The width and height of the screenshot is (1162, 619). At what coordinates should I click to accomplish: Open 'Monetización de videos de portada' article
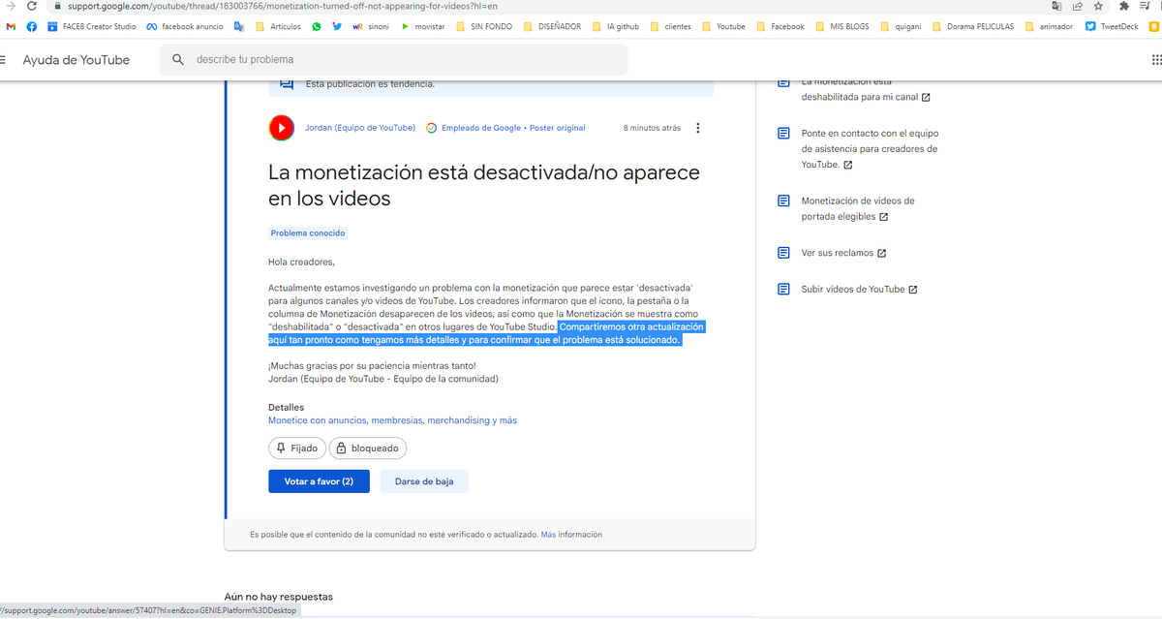pyautogui.click(x=858, y=208)
